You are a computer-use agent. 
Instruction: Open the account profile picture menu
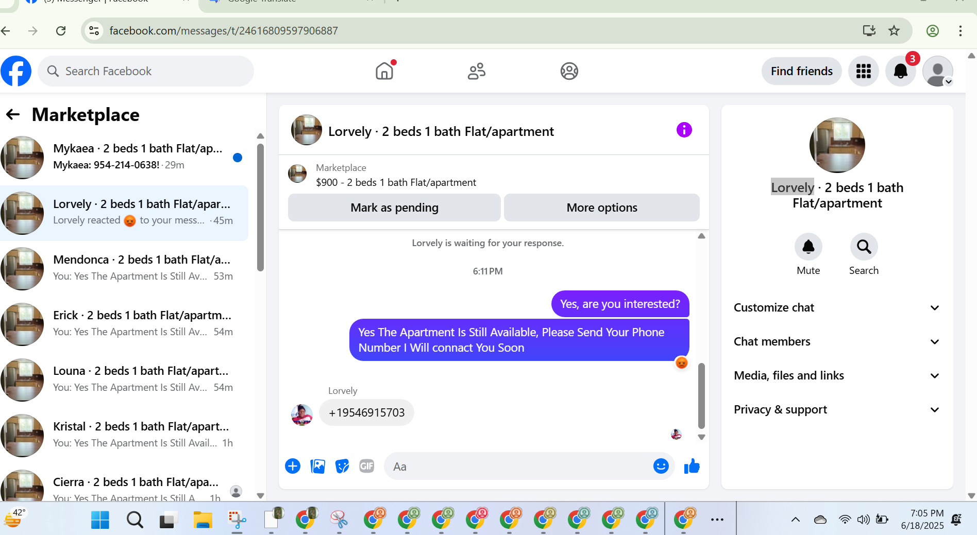938,71
